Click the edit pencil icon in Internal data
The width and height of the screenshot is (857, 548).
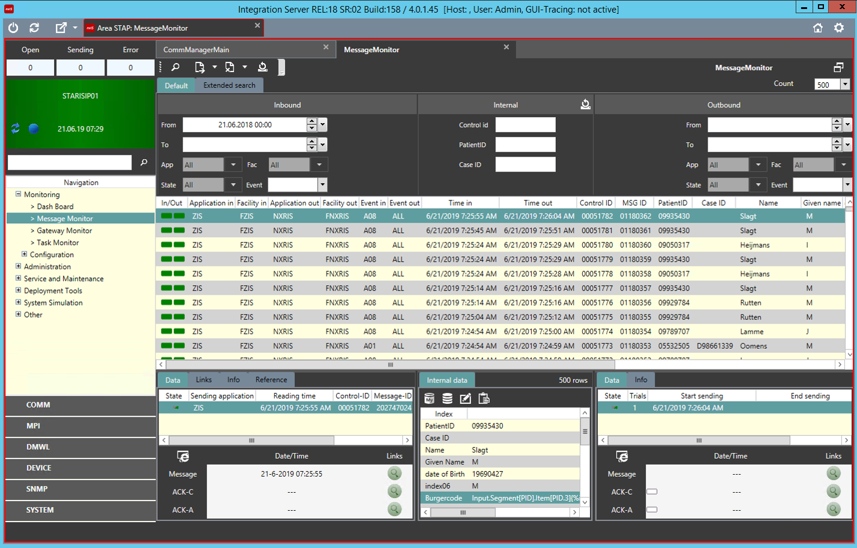(465, 399)
